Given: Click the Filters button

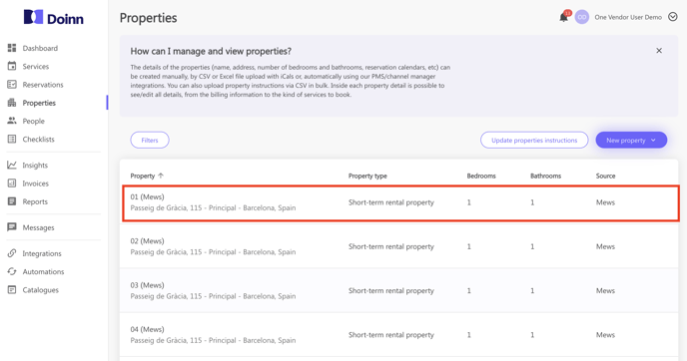Looking at the screenshot, I should (150, 140).
